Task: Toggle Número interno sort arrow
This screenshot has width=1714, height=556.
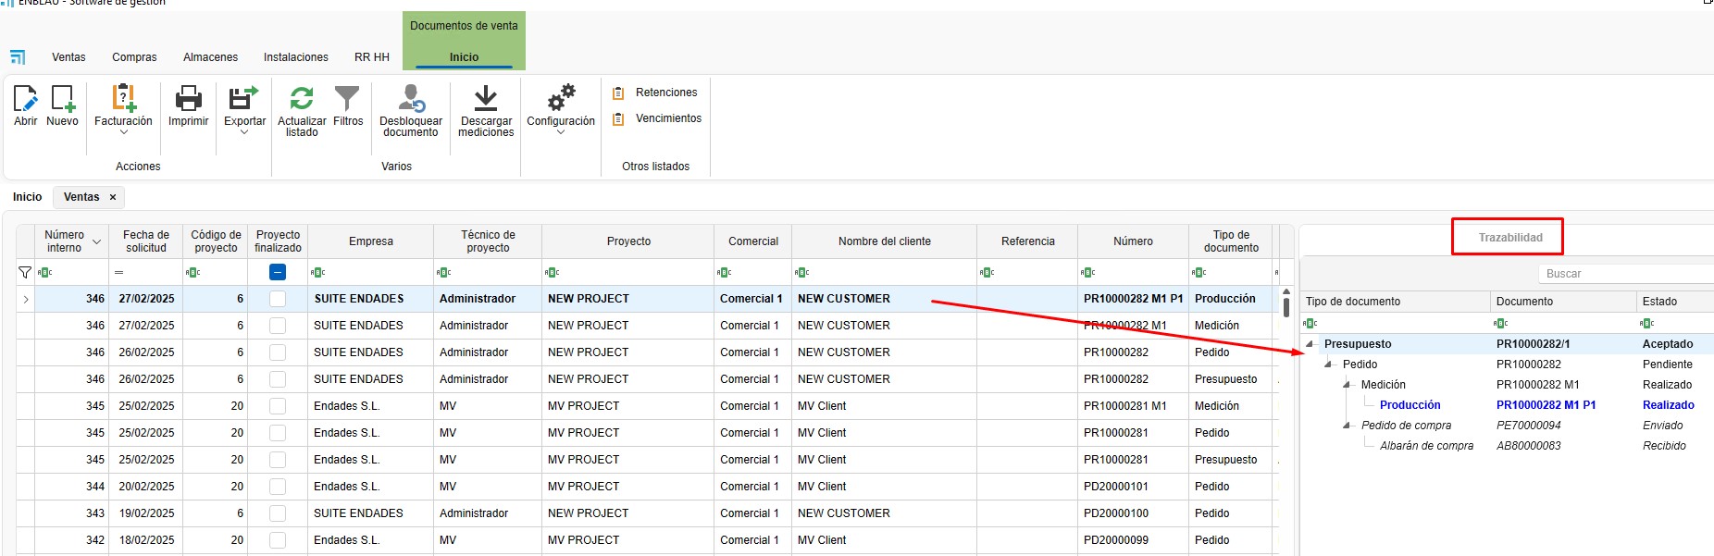Action: (96, 242)
